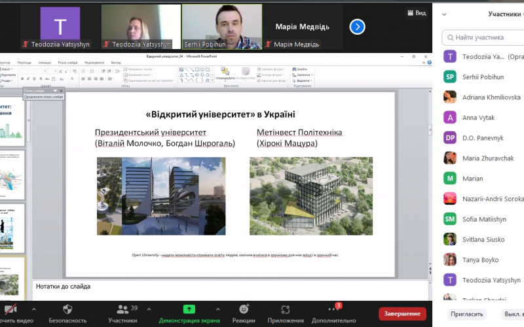Open the Вигляд ribbon tab

click(x=116, y=63)
